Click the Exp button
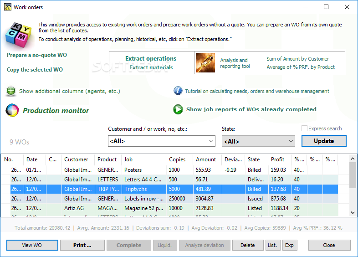The image size is (358, 257). 290,245
